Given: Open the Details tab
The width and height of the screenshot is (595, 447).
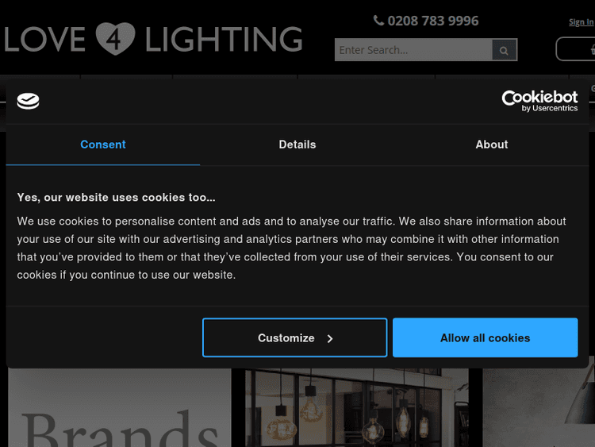Looking at the screenshot, I should tap(297, 145).
